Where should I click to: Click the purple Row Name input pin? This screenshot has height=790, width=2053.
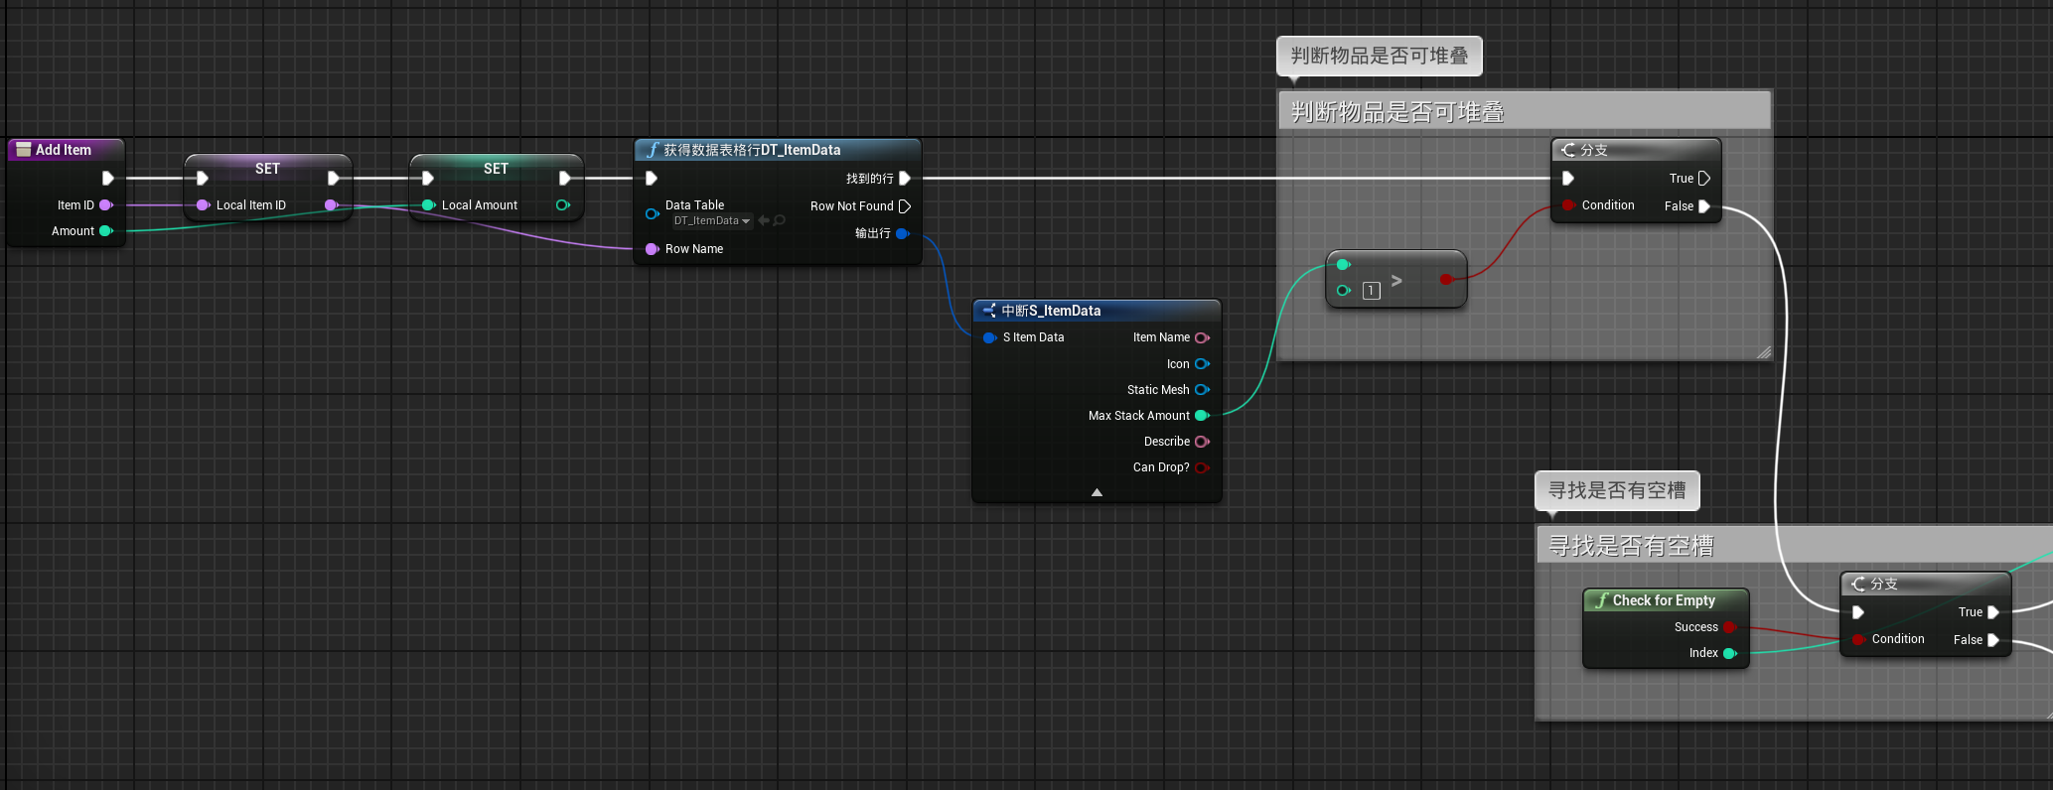tap(653, 249)
